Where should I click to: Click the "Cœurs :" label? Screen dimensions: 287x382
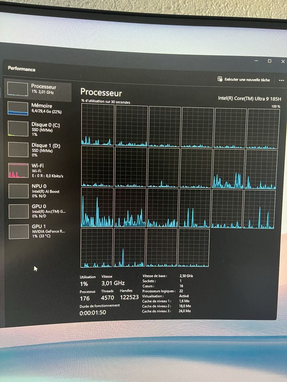(x=148, y=286)
